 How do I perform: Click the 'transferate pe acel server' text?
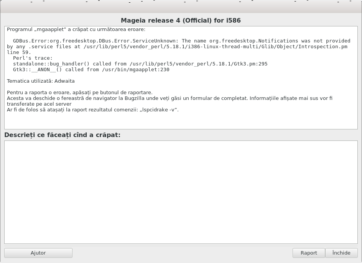point(39,104)
